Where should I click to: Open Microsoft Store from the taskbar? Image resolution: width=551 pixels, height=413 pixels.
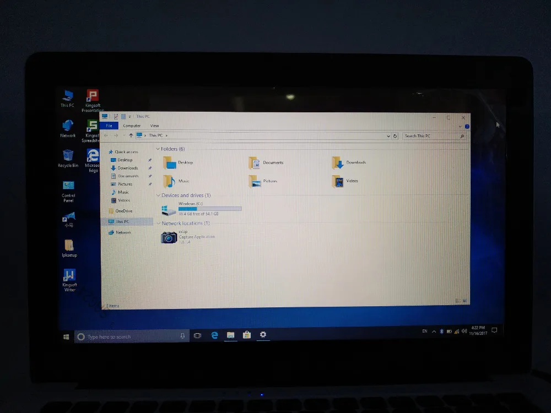pyautogui.click(x=247, y=335)
